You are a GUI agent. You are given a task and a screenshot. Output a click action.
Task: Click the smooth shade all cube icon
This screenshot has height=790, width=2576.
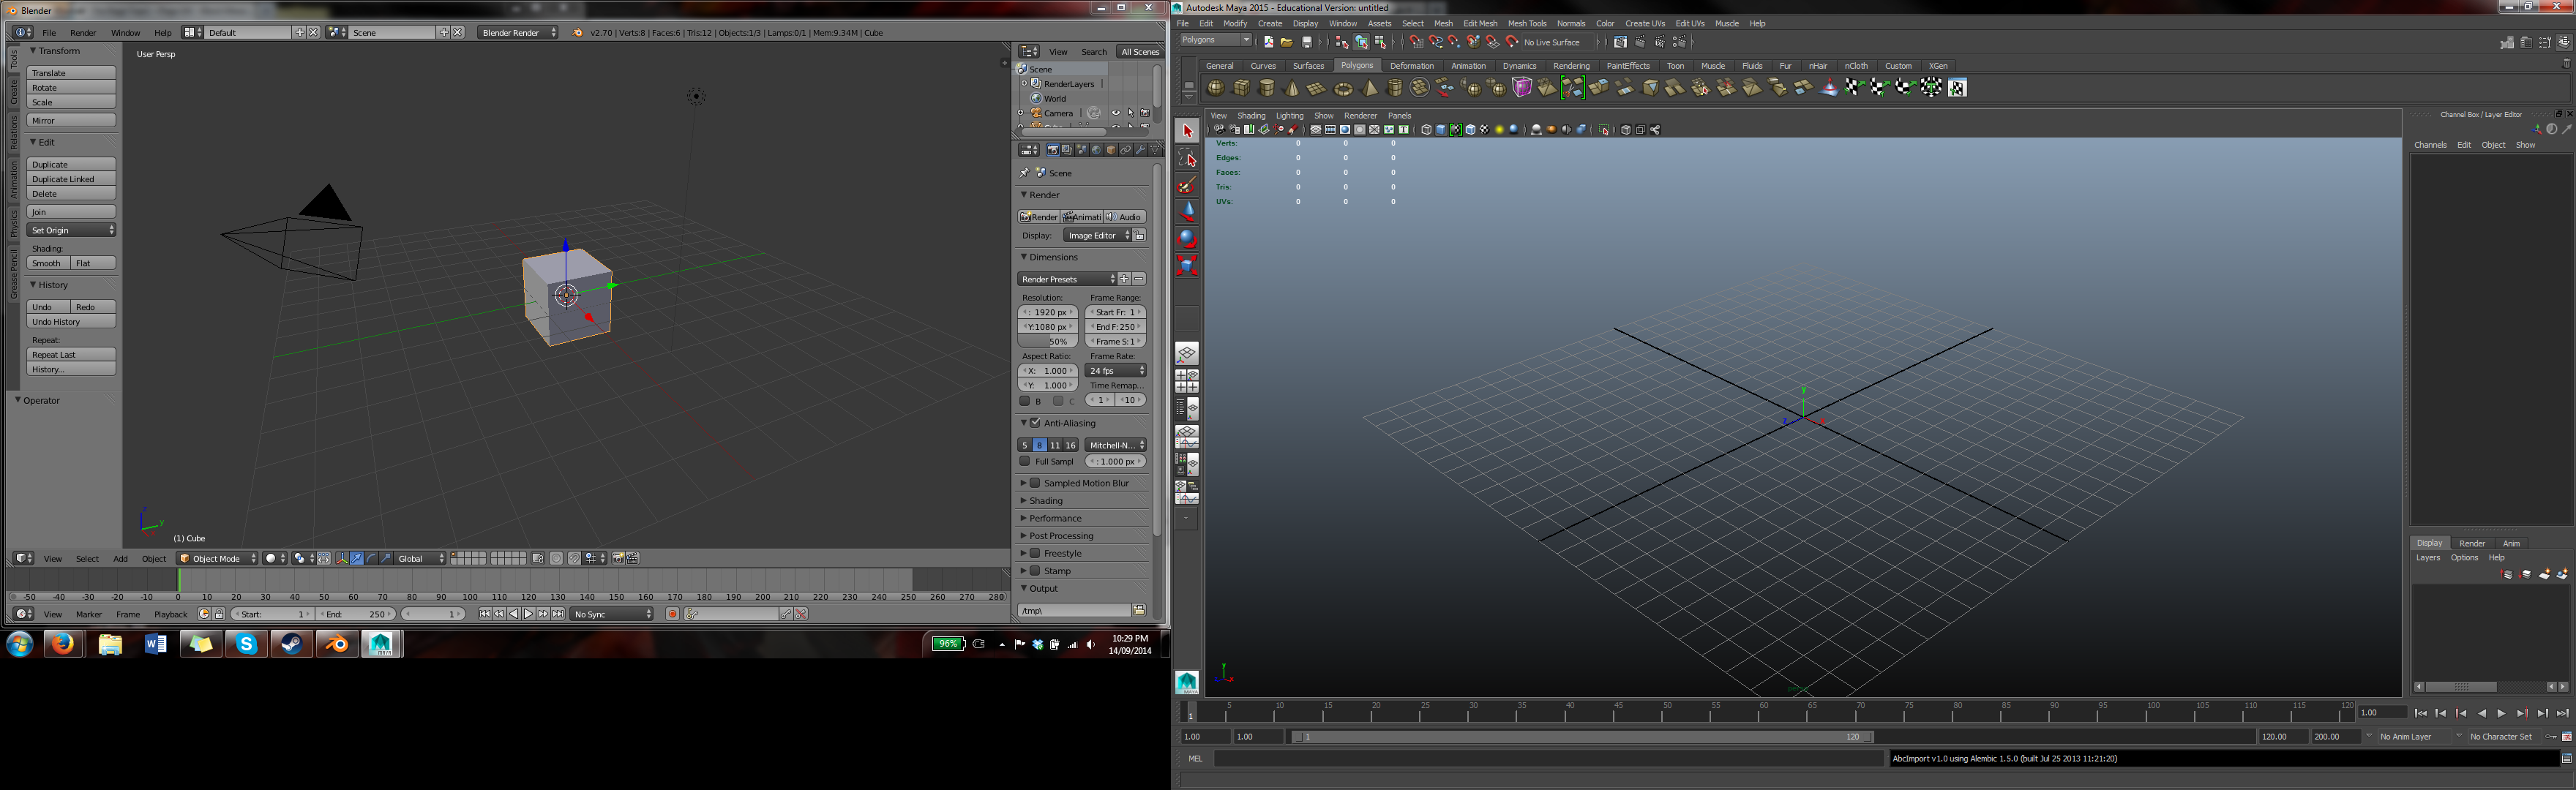pos(1441,130)
